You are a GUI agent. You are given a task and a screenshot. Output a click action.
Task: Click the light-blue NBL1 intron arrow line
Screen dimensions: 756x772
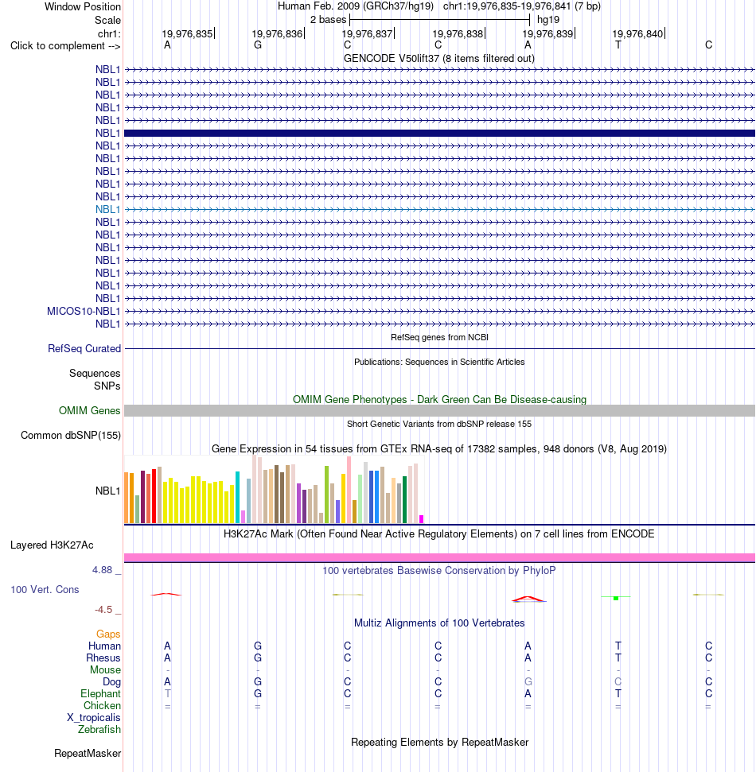(x=439, y=209)
